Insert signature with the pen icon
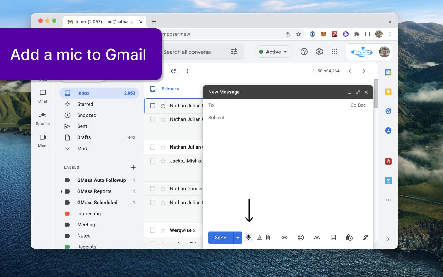Viewport: 443px width, 277px height. (365, 238)
